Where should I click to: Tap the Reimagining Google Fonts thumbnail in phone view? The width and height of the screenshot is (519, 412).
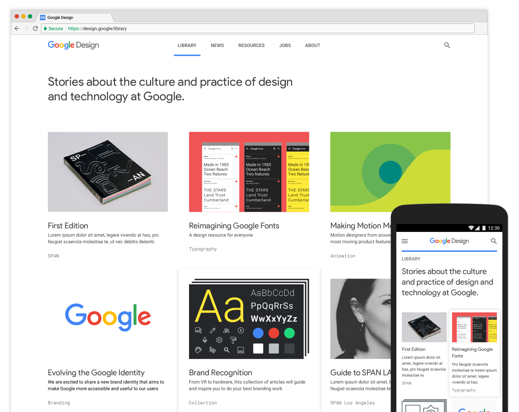point(474,327)
